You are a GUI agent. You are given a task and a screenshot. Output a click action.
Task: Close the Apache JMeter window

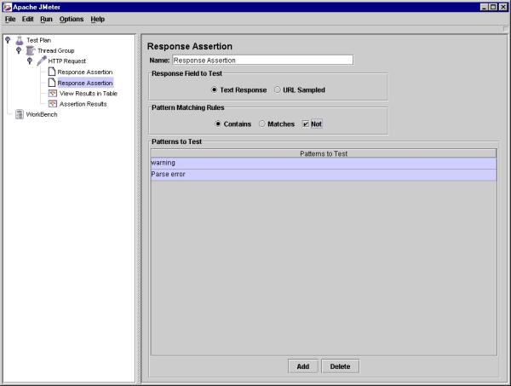[502, 7]
